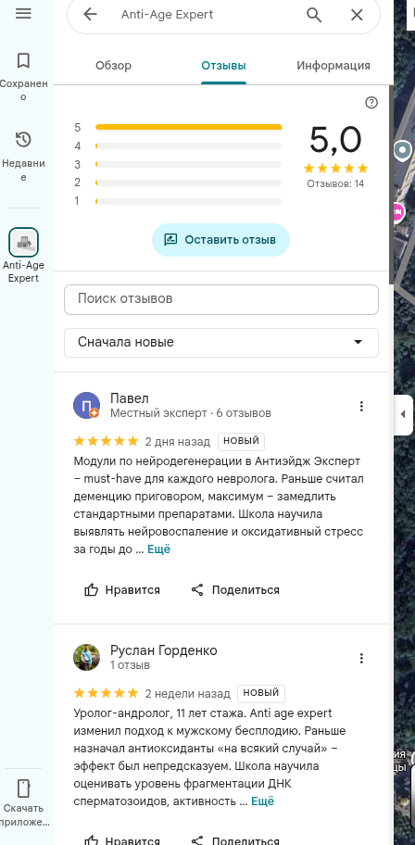This screenshot has width=415, height=845.
Task: Click Оставить отзыв button
Action: coord(221,240)
